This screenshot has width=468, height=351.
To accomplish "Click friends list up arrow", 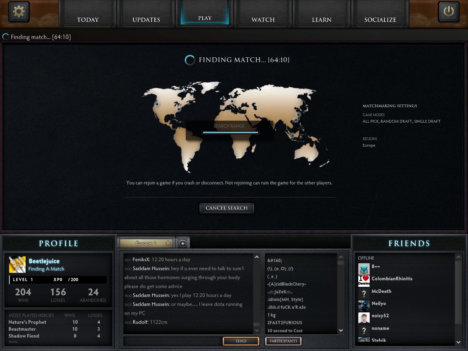I will [x=458, y=257].
